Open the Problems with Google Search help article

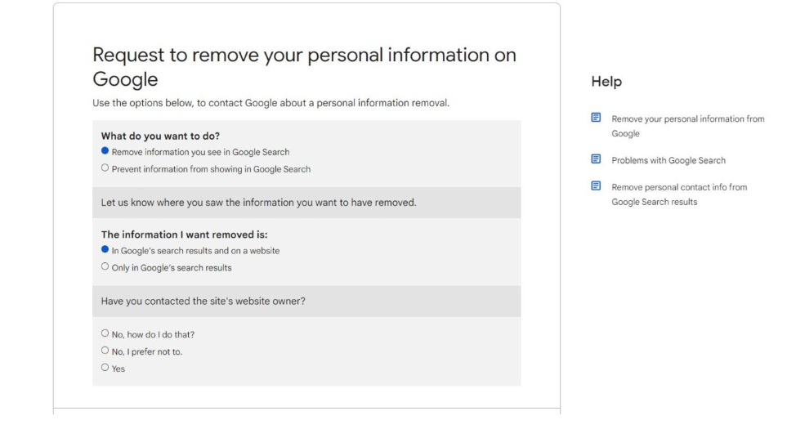click(x=669, y=160)
